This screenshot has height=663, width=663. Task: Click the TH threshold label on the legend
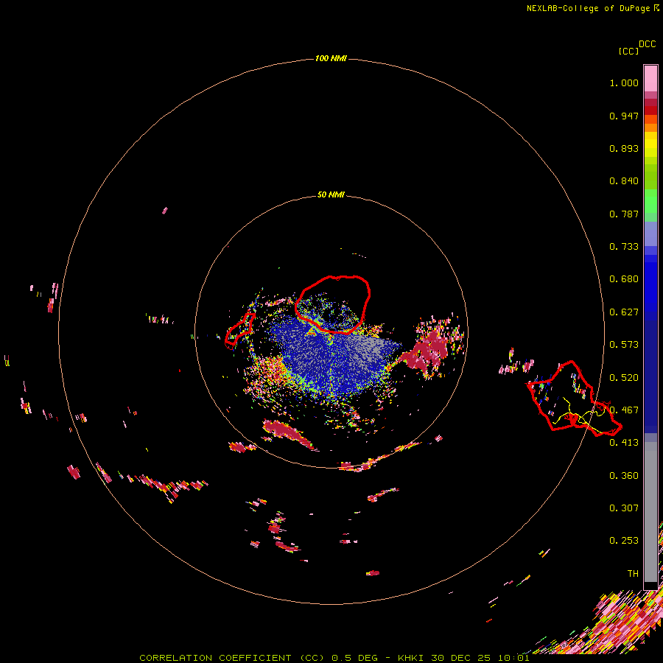tap(633, 574)
